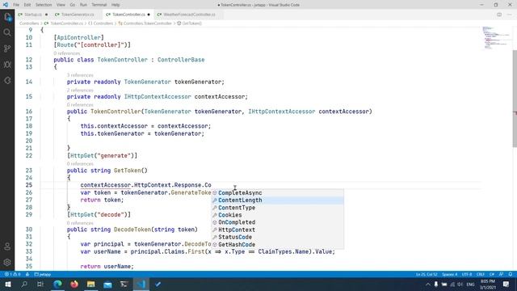This screenshot has width=517, height=291.
Task: Choose HttpContext from the suggestion list
Action: tap(277, 230)
